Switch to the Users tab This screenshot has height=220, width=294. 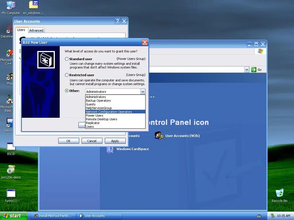21,30
